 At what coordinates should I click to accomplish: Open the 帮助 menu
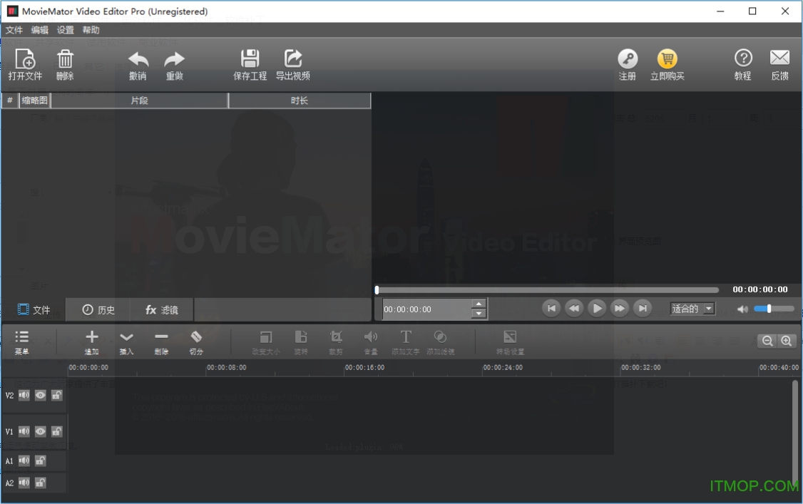coord(91,30)
